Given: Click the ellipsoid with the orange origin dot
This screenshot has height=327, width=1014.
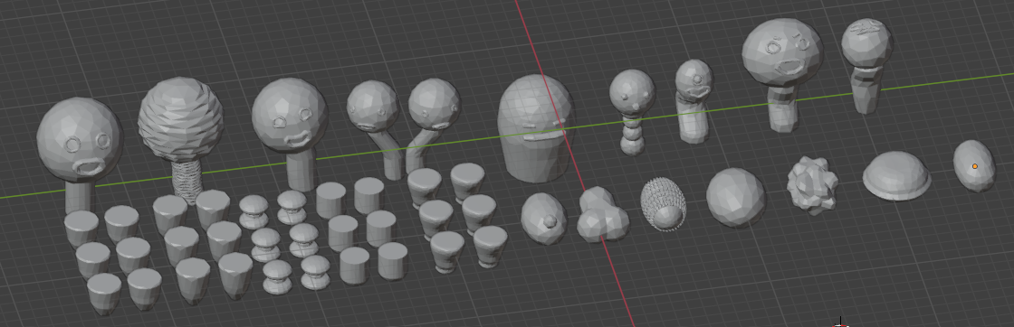Looking at the screenshot, I should (974, 165).
